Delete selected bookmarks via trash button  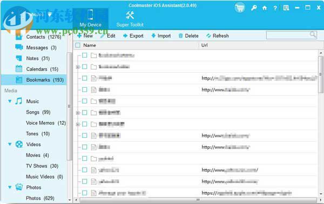click(x=188, y=36)
